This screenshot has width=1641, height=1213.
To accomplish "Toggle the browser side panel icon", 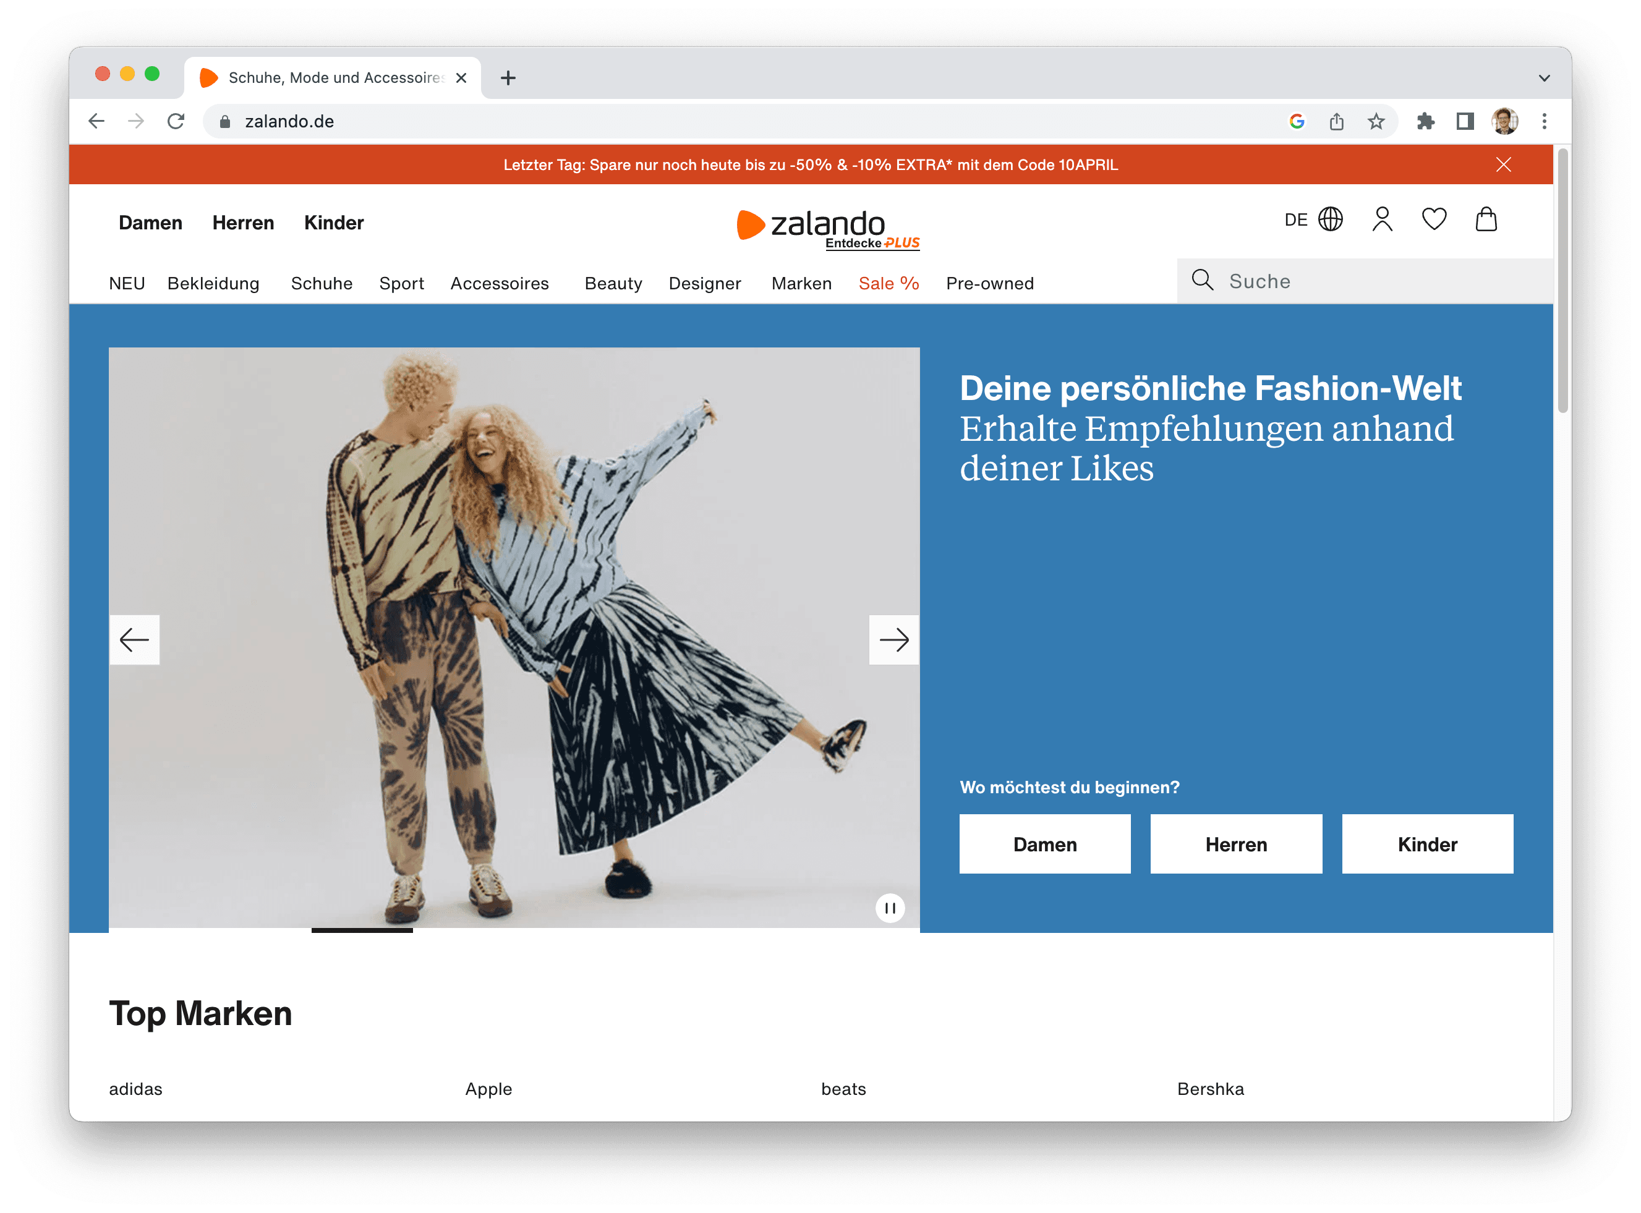I will click(1465, 121).
